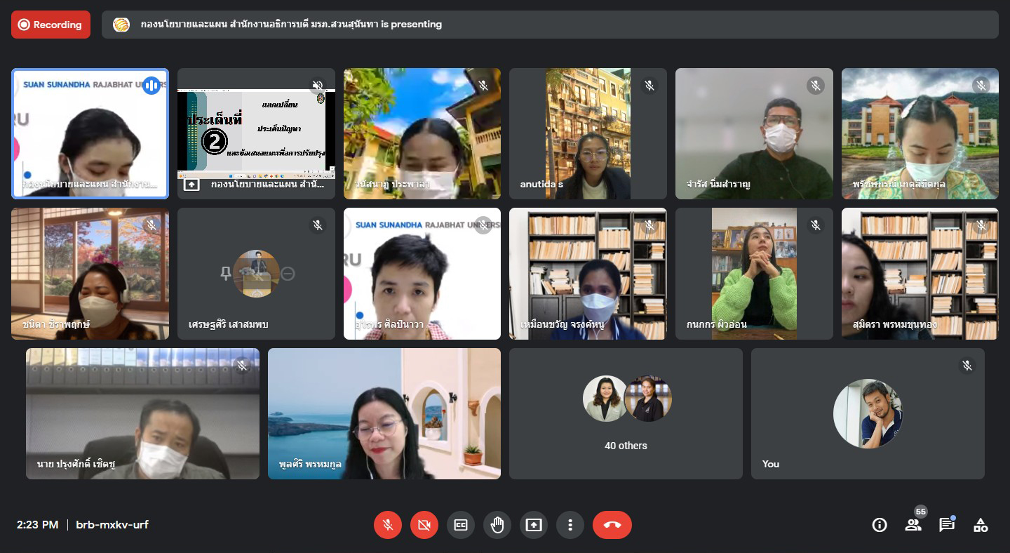This screenshot has width=1010, height=553.
Task: Click the red Recording indicator
Action: 50,25
